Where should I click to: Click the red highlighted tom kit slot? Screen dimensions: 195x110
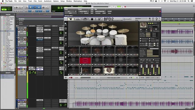(x=85, y=61)
